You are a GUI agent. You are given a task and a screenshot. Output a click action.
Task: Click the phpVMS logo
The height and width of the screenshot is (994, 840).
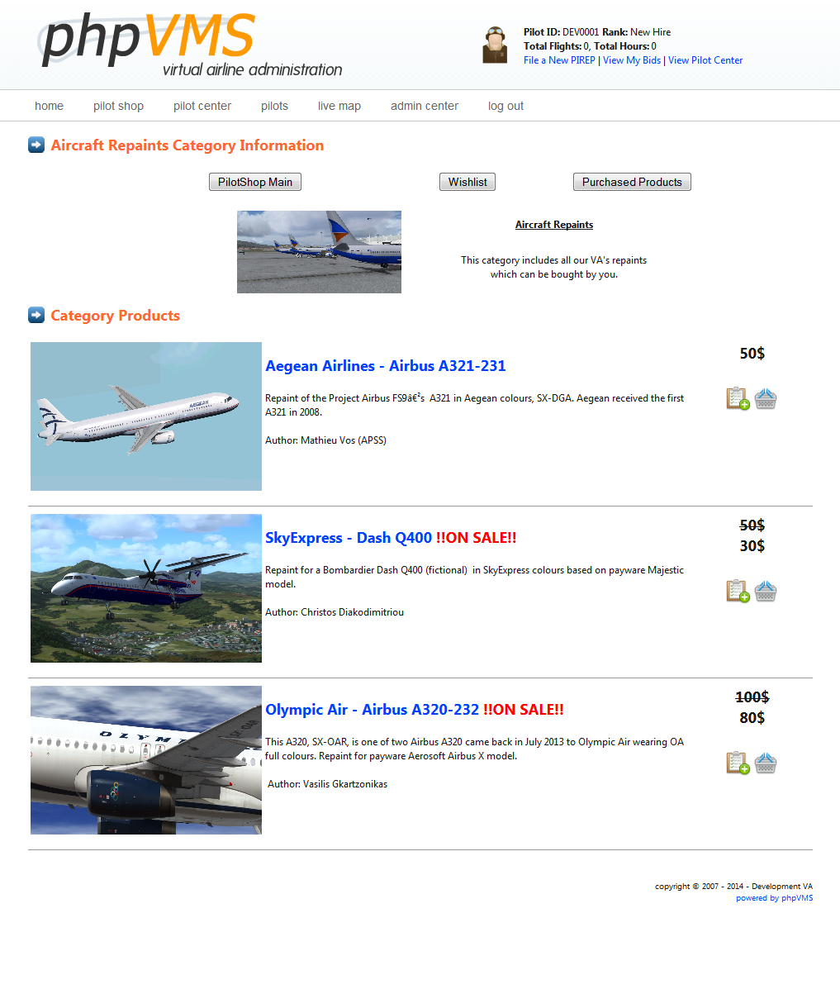point(191,45)
